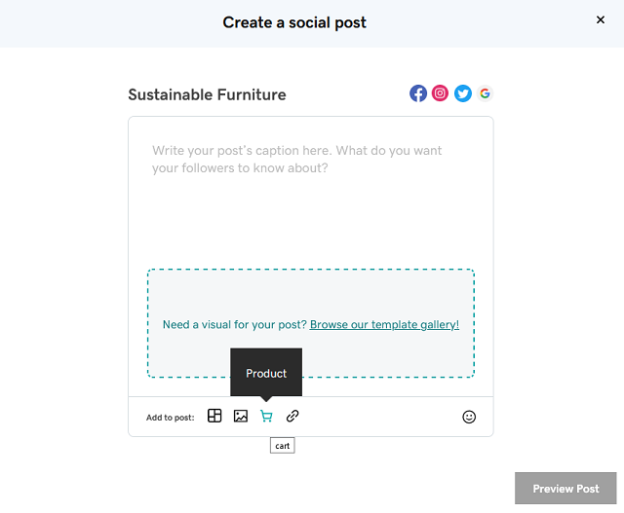
Task: Select the Twitter channel icon
Action: [463, 93]
